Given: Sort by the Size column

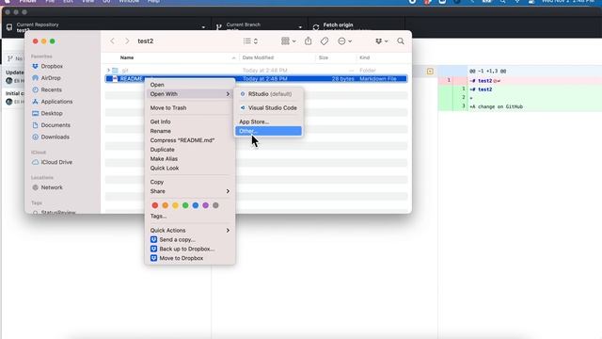Looking at the screenshot, I should click(324, 57).
